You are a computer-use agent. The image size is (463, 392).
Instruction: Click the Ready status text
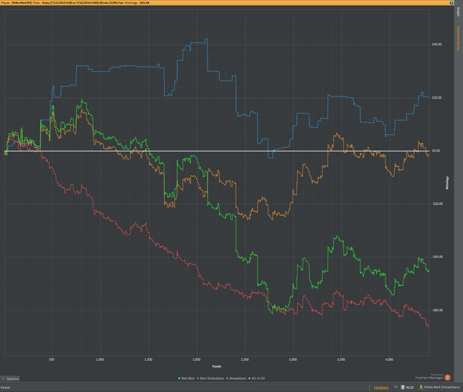coord(5,387)
